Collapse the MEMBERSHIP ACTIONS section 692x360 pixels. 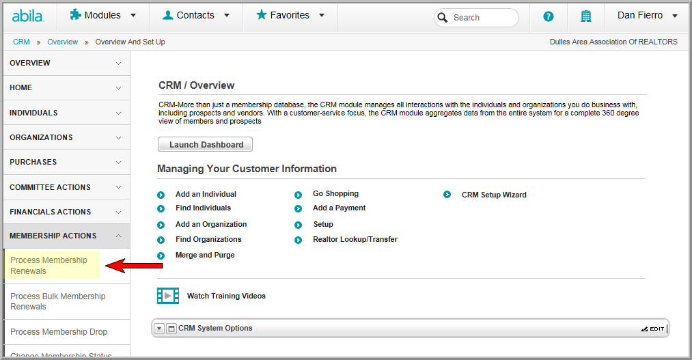118,236
